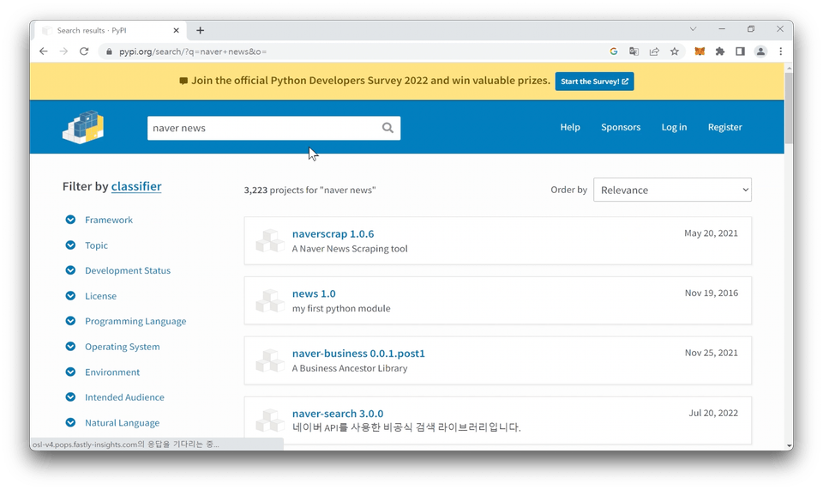Go forward using the browser forward arrow
Viewport: 823px width, 490px height.
(63, 51)
